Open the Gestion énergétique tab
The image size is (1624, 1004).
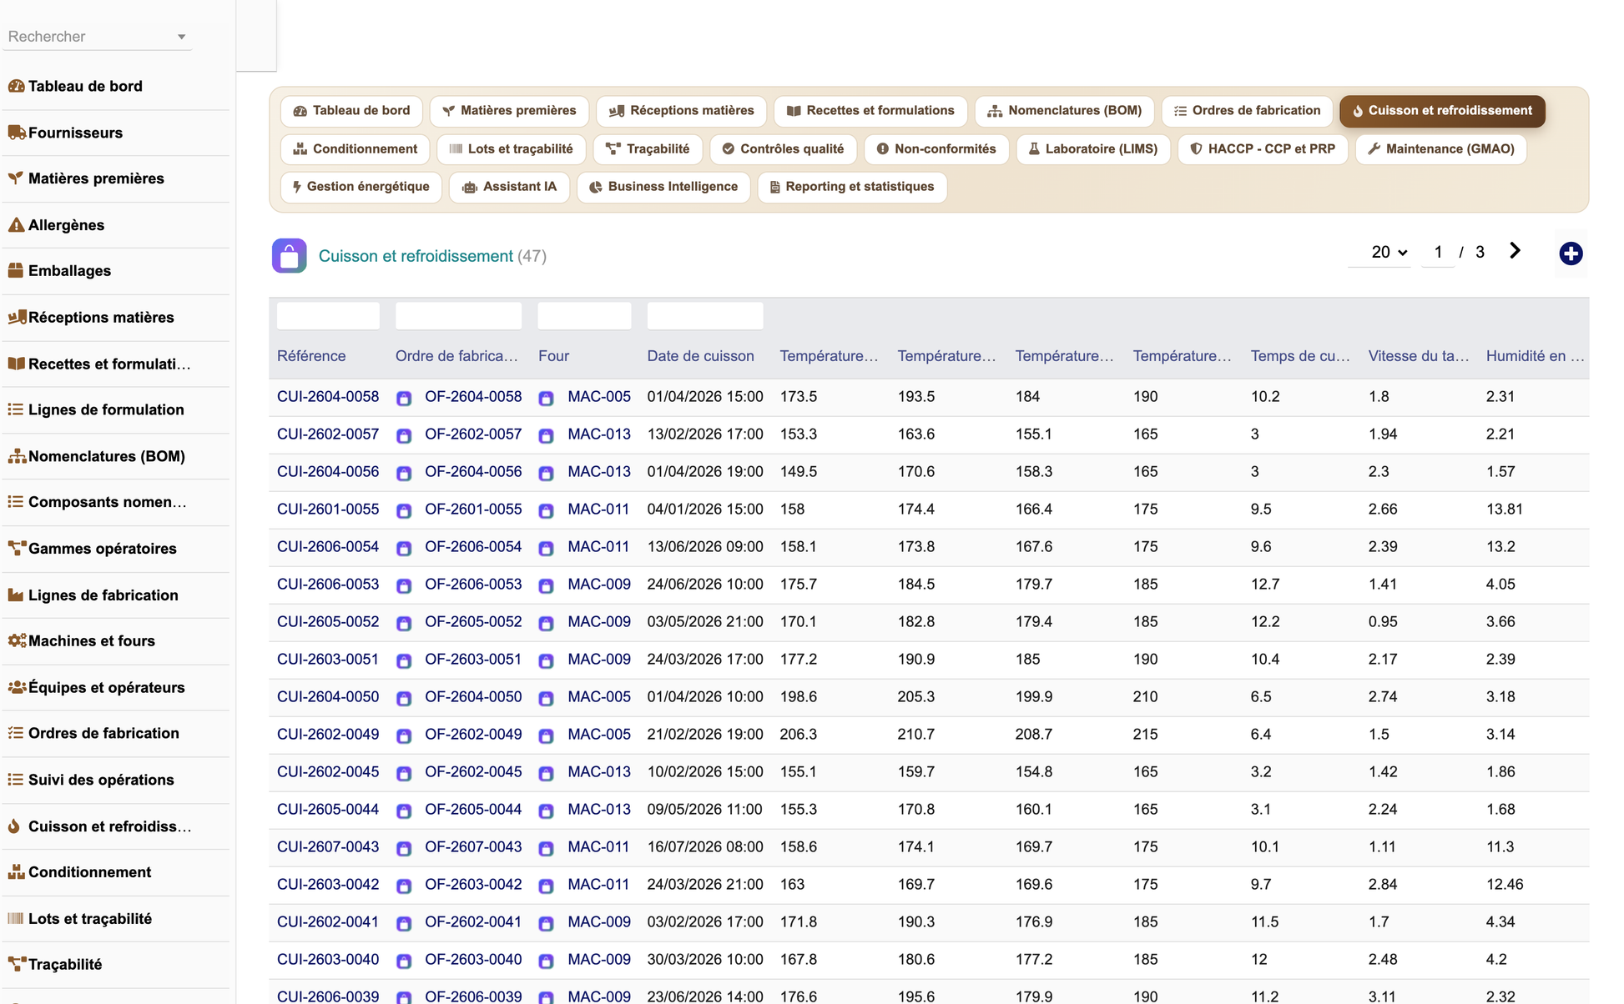pos(361,187)
